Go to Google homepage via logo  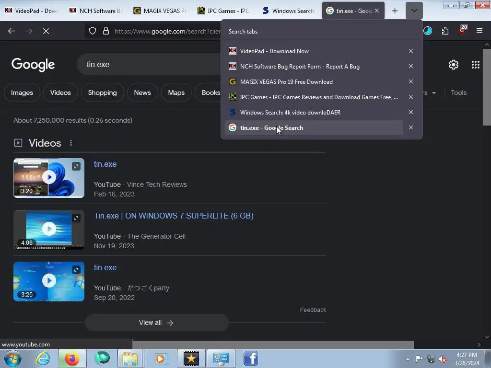(33, 65)
